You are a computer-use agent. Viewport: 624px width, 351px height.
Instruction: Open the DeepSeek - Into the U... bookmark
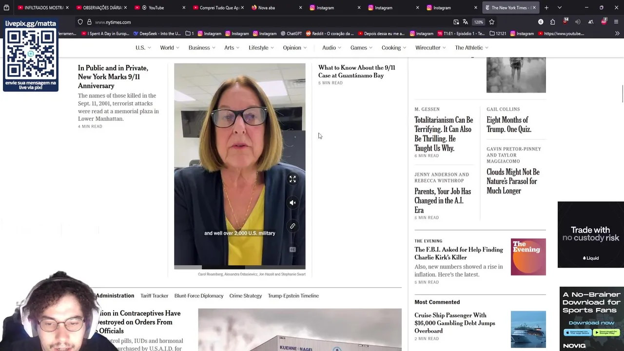pyautogui.click(x=157, y=34)
